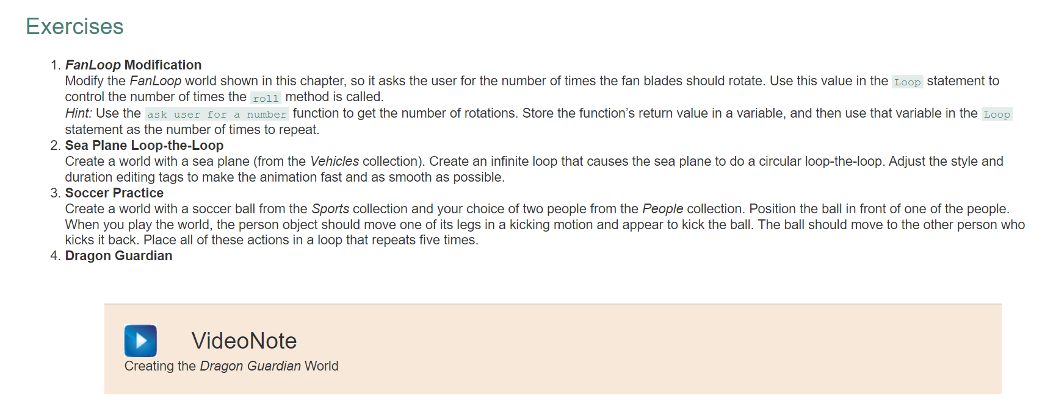Select the Soccer Practice exercise title

tap(114, 193)
